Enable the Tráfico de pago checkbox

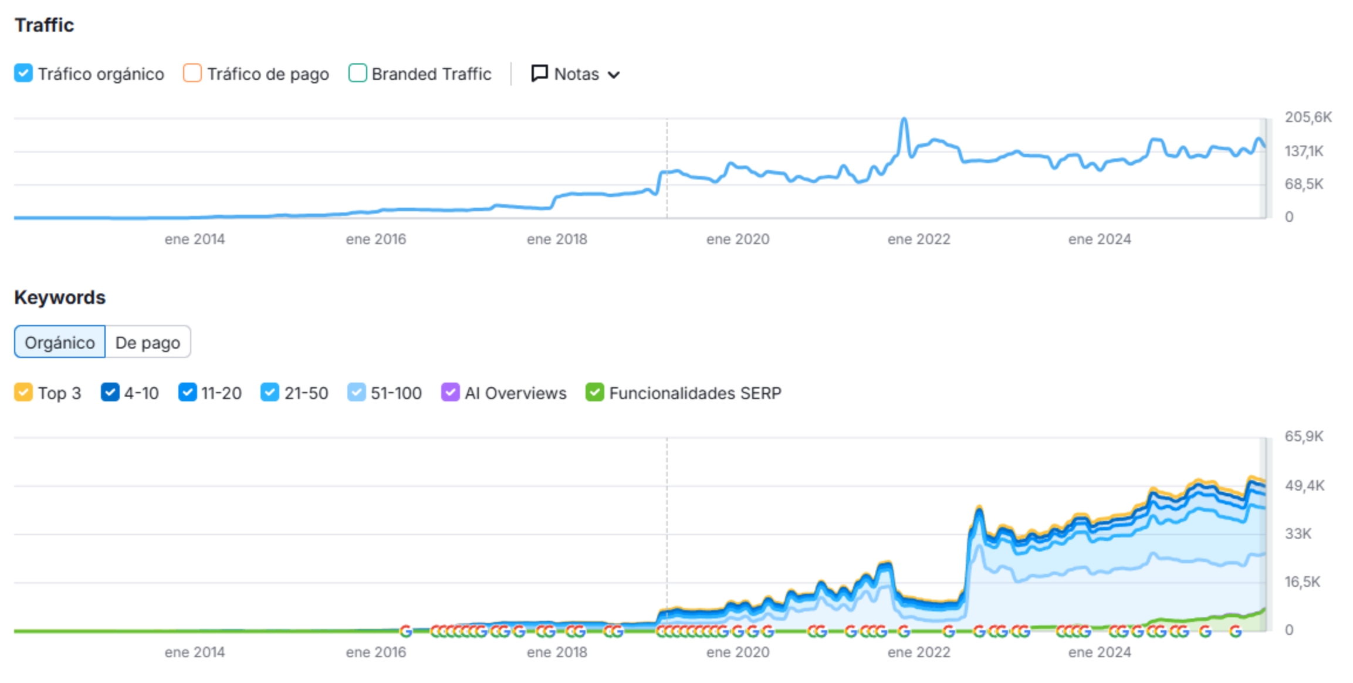[x=192, y=74]
